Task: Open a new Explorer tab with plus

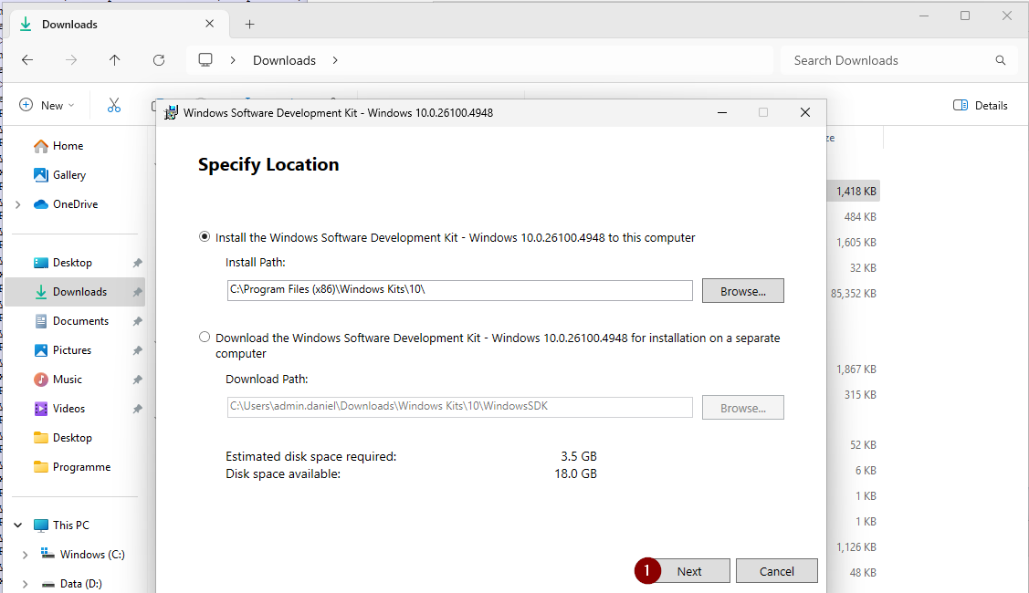Action: [249, 25]
